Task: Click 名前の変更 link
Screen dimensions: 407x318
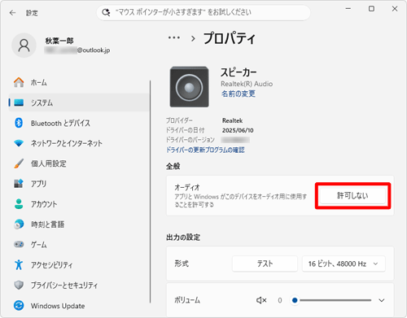Action: [239, 94]
